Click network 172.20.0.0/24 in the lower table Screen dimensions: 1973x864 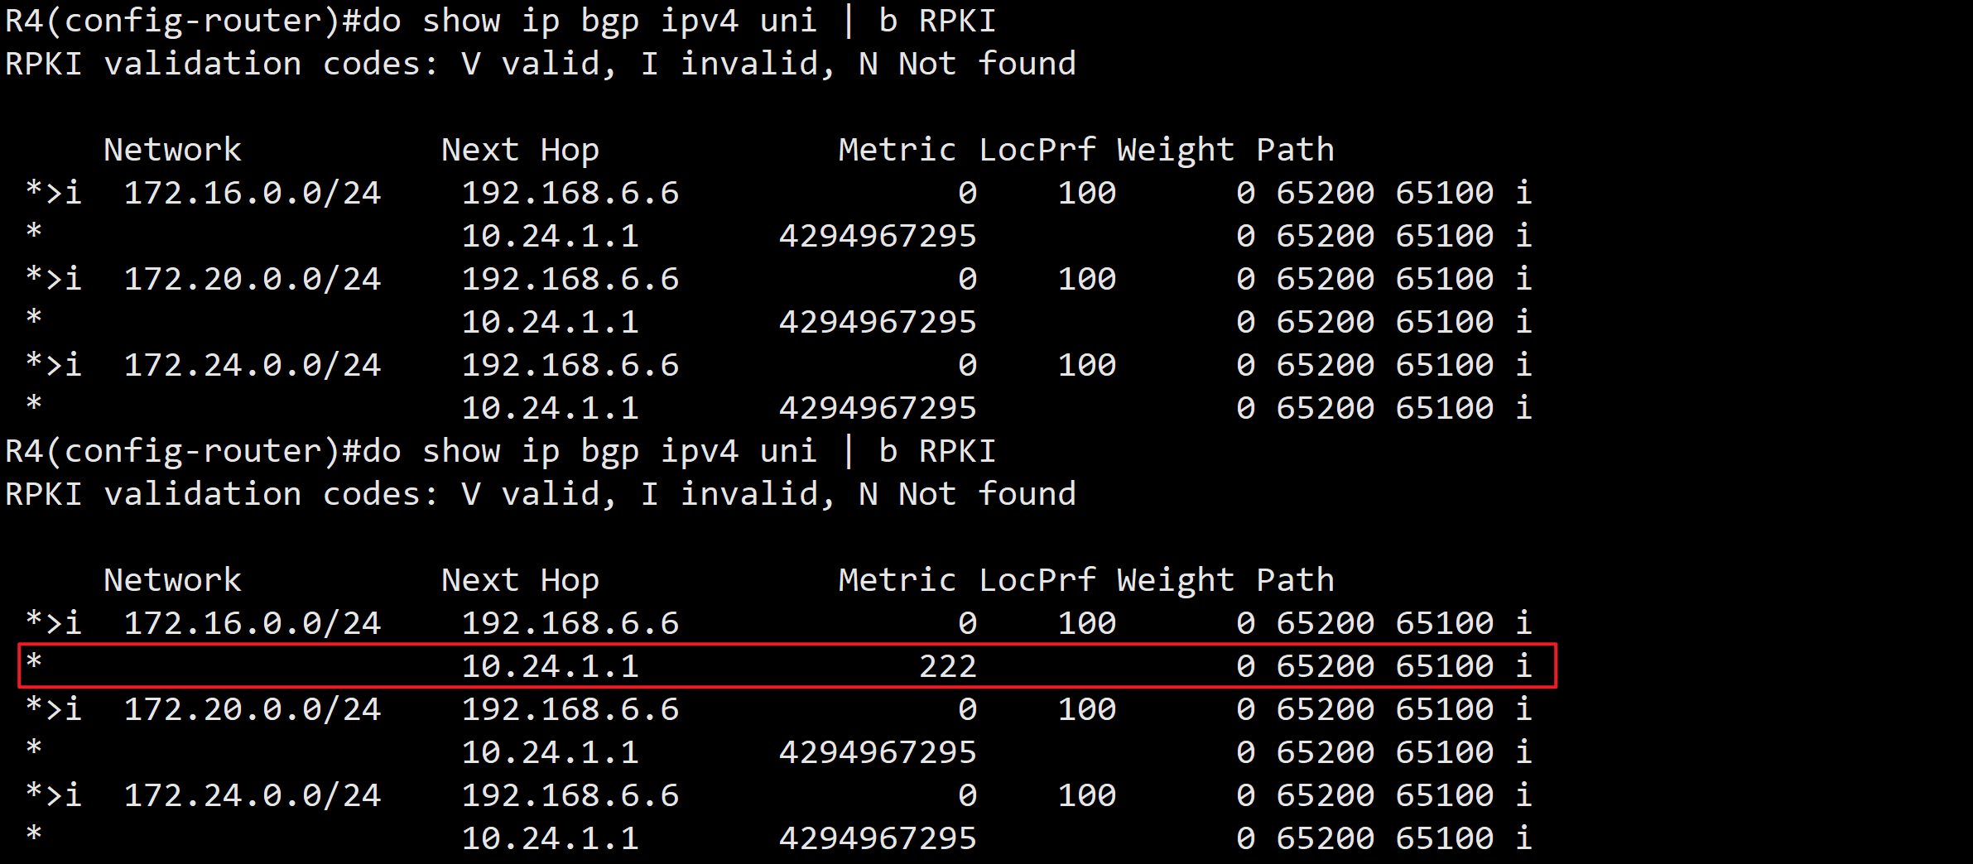point(253,709)
